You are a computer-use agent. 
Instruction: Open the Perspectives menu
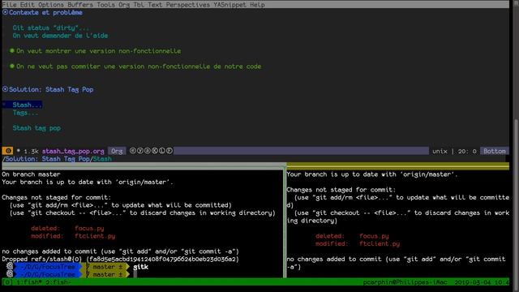coord(187,5)
